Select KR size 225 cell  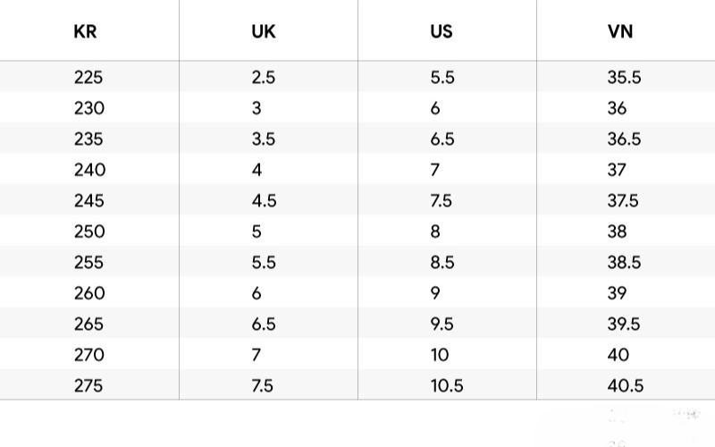(x=88, y=77)
